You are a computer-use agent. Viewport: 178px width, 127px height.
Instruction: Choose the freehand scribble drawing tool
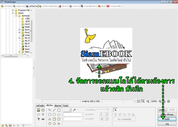coord(49,110)
